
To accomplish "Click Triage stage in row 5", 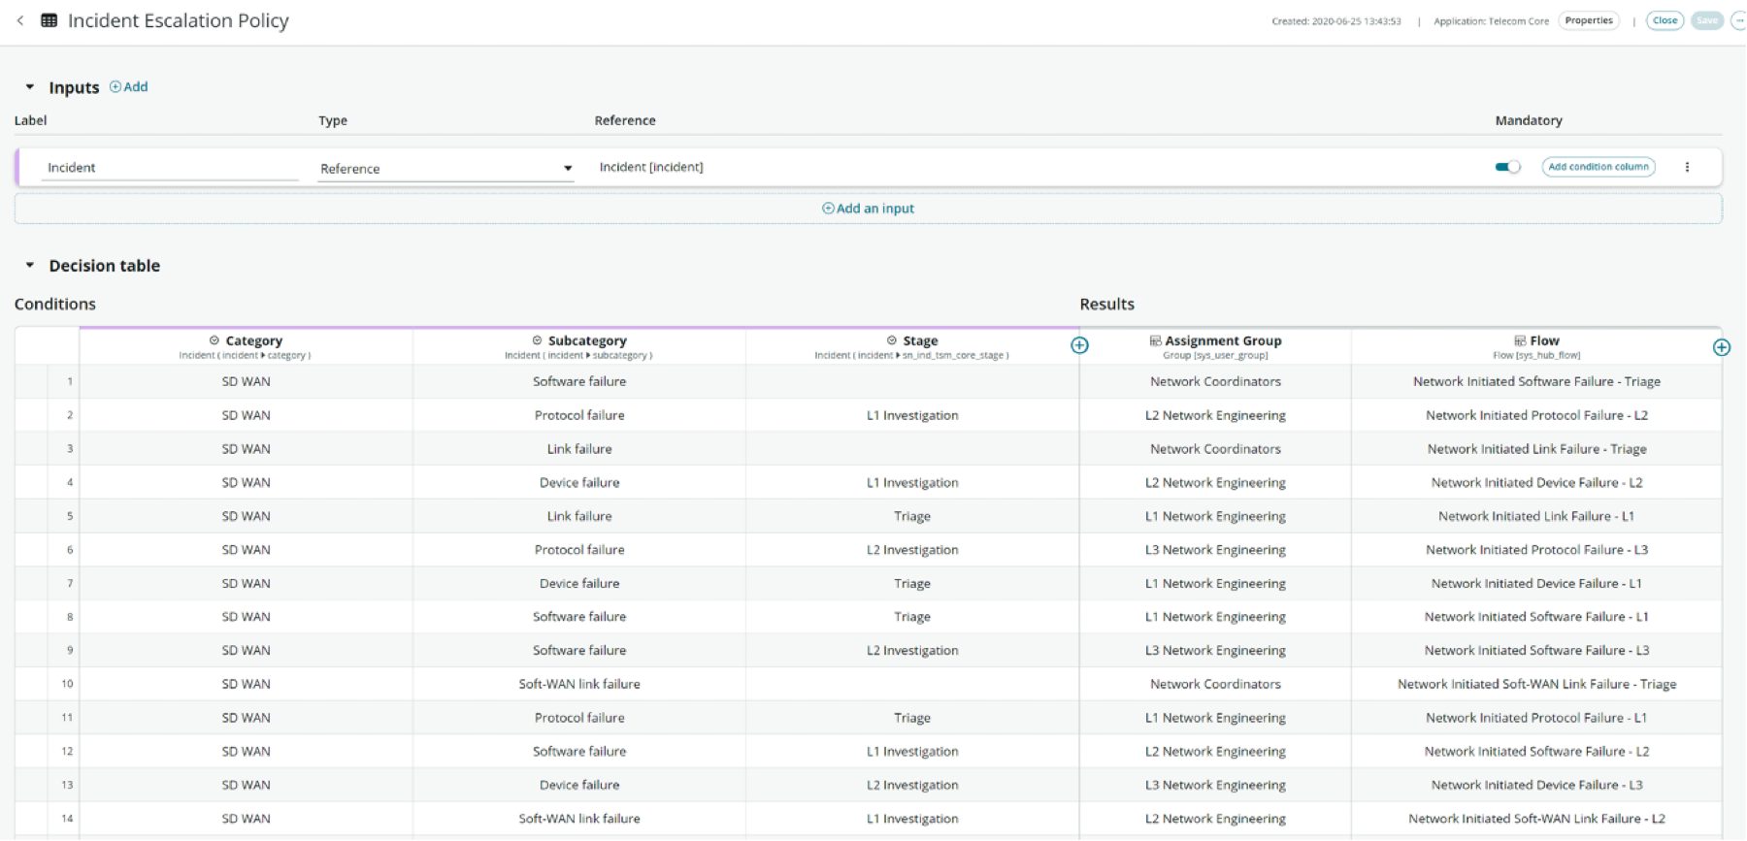I will click(912, 516).
